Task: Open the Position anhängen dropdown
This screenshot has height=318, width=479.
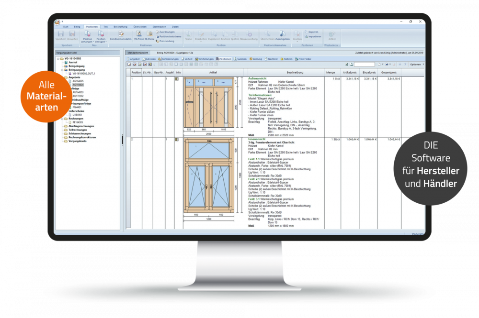Action: tap(88, 41)
